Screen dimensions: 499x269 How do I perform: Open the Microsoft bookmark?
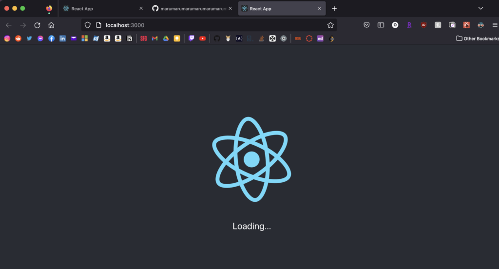coord(85,38)
